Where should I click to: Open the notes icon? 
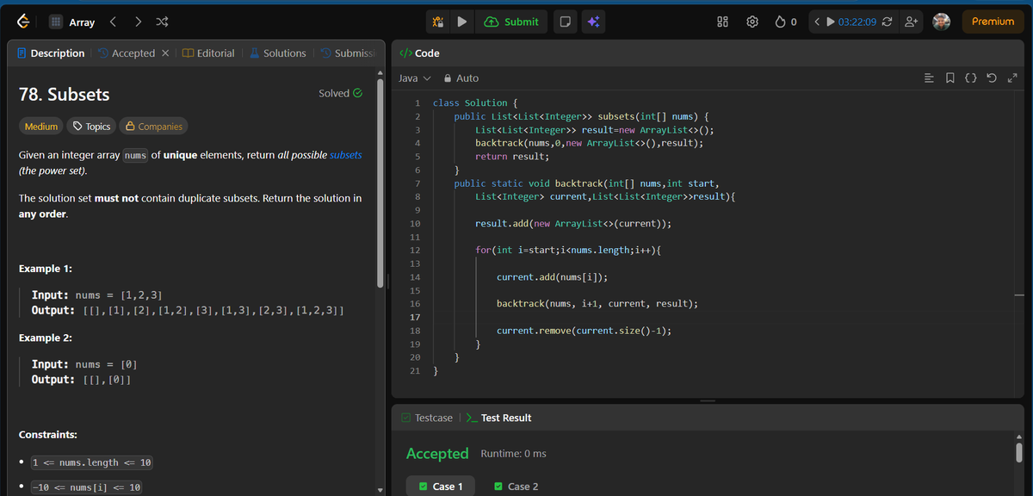coord(564,22)
